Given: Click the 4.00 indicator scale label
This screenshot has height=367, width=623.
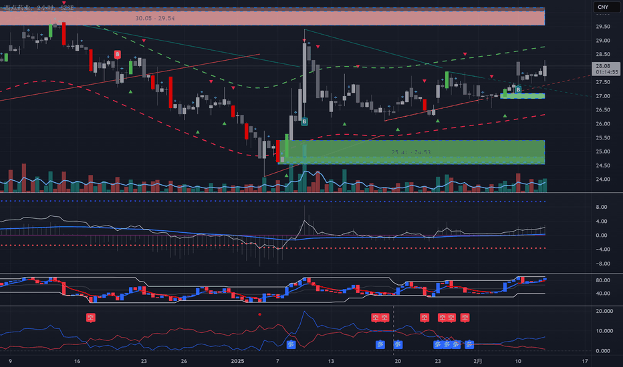Looking at the screenshot, I should (x=601, y=222).
